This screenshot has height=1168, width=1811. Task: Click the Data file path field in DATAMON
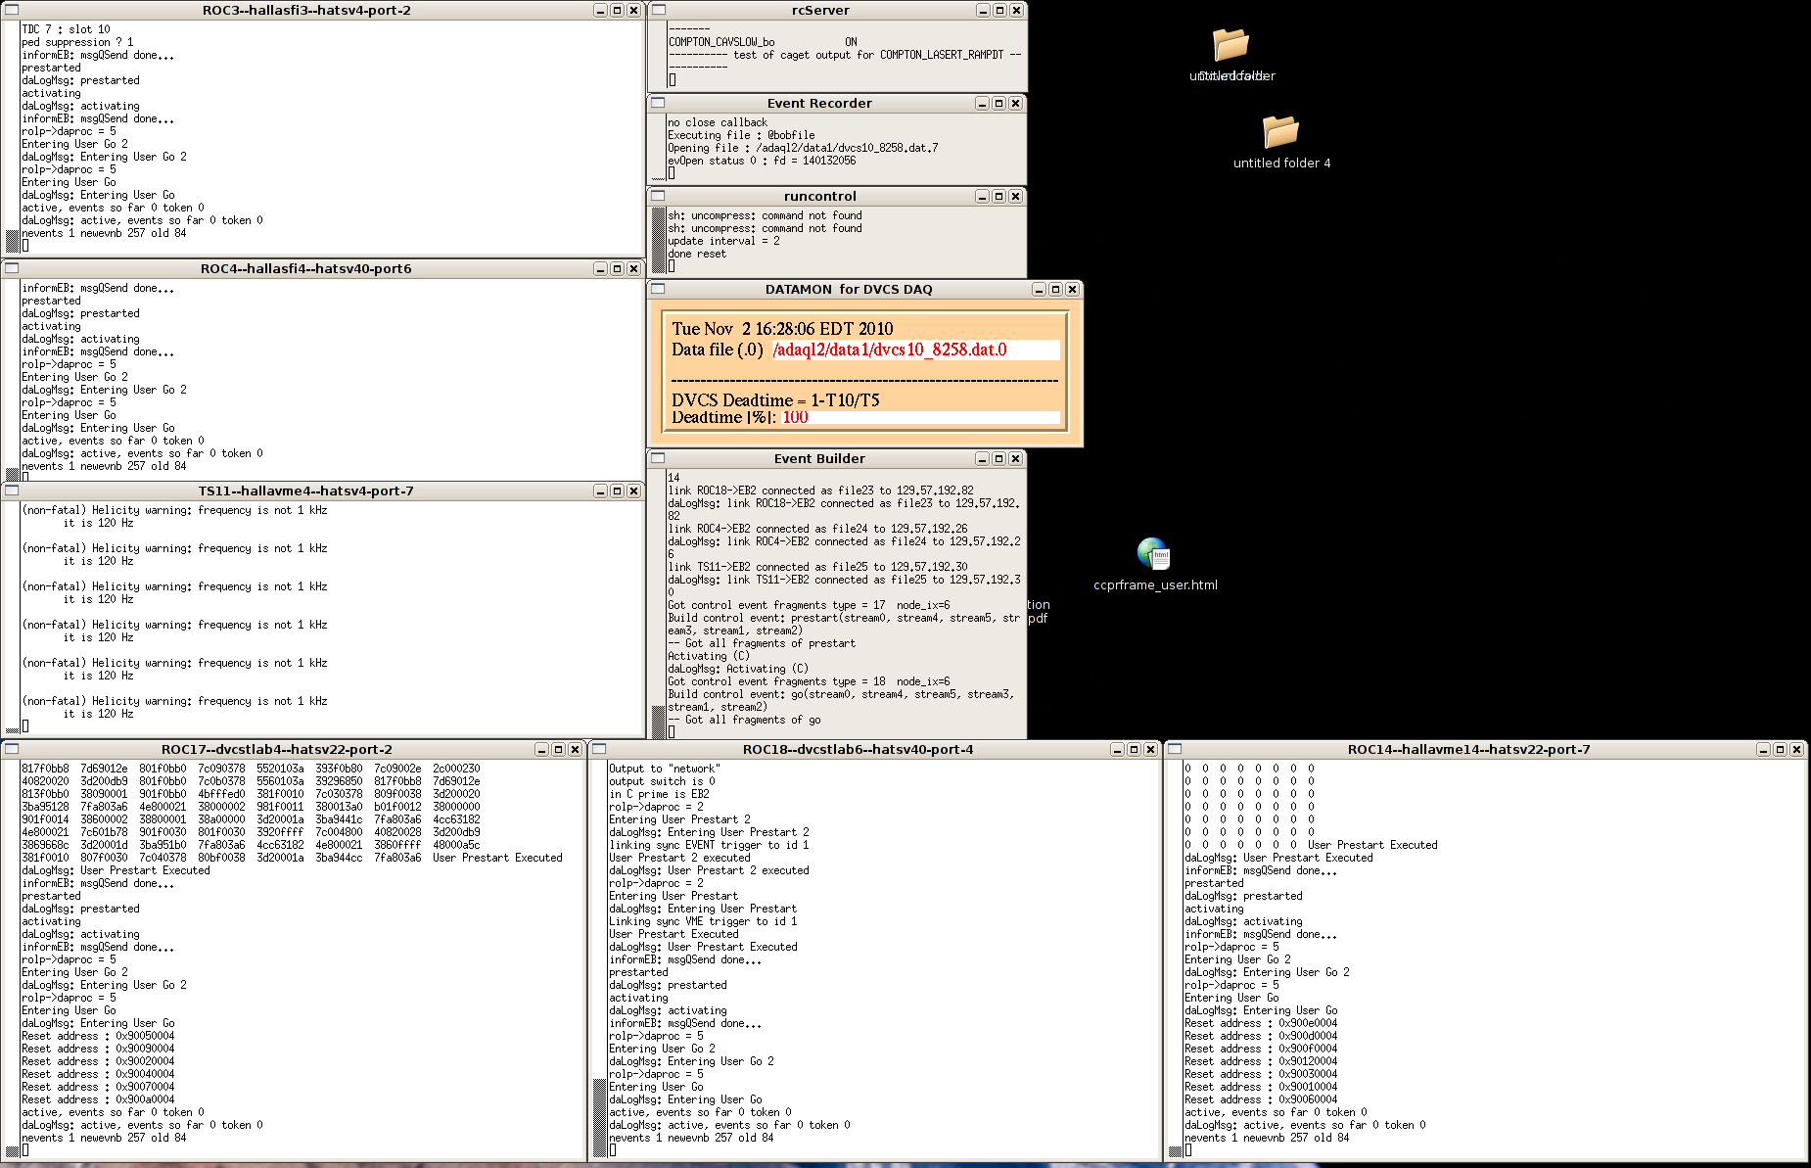[915, 350]
